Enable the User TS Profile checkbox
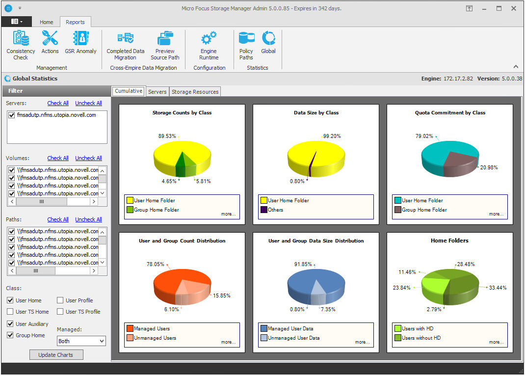Viewport: 525px width, 376px height. pos(60,312)
